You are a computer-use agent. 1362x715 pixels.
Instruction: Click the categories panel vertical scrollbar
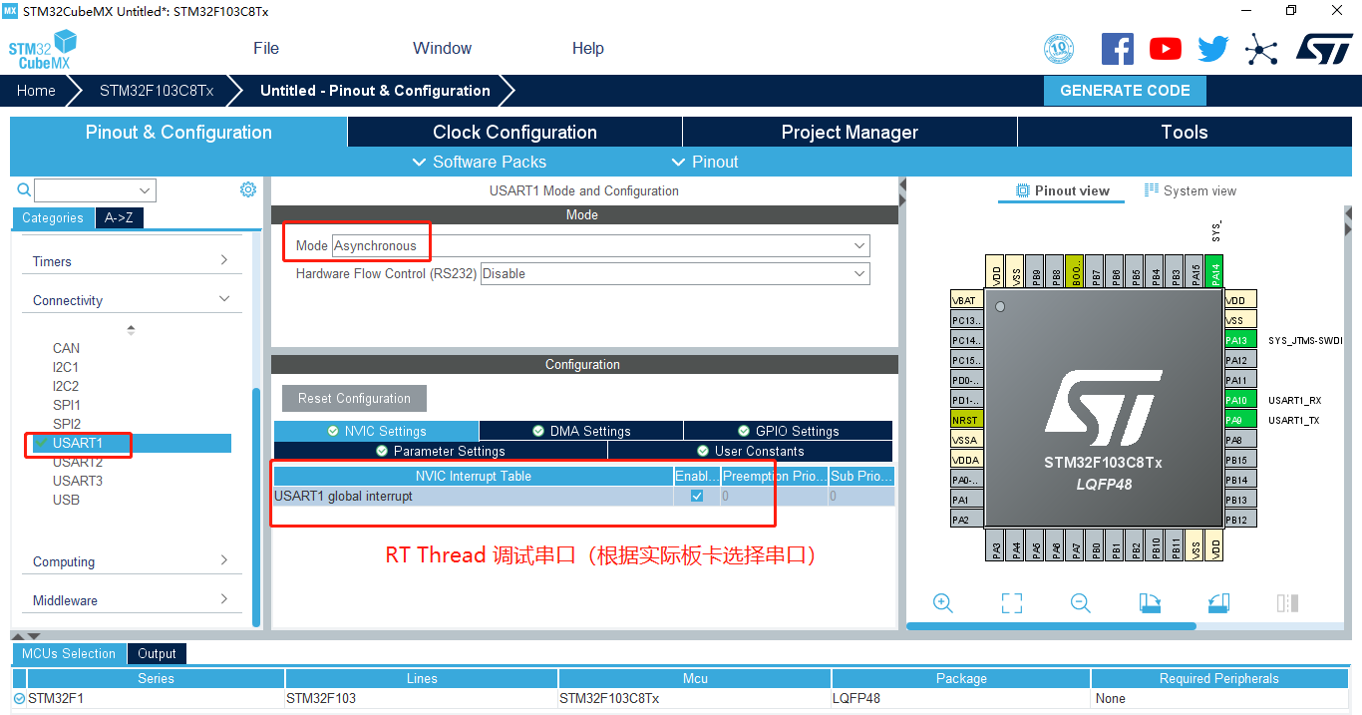[x=256, y=507]
